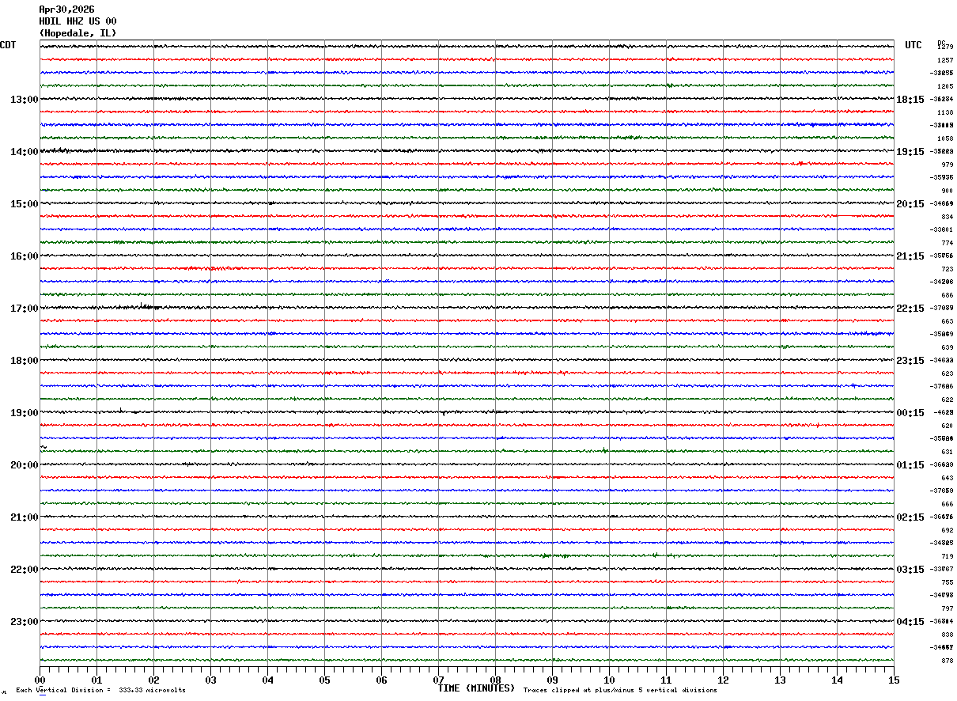Viewport: 957px width, 701px height.
Task: Click the 22:15 UTC row label
Action: click(910, 309)
